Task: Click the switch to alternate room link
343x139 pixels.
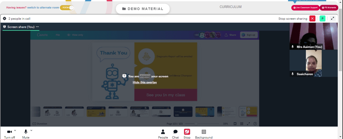Action: tap(43, 8)
